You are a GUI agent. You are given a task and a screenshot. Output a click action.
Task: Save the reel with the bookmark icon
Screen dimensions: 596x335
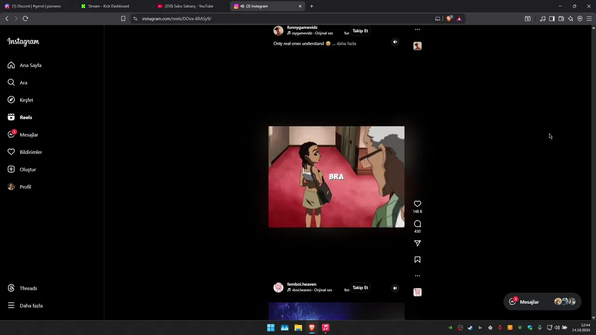pos(417,260)
